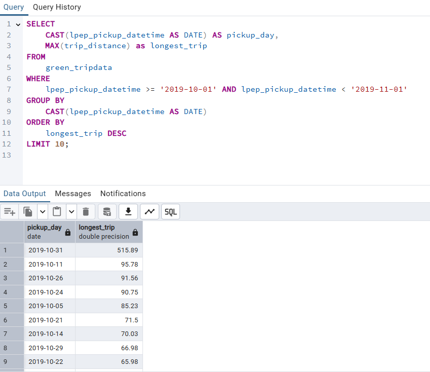Image resolution: width=430 pixels, height=372 pixels.
Task: Click the select-all corner cell of results grid
Action: (x=12, y=232)
